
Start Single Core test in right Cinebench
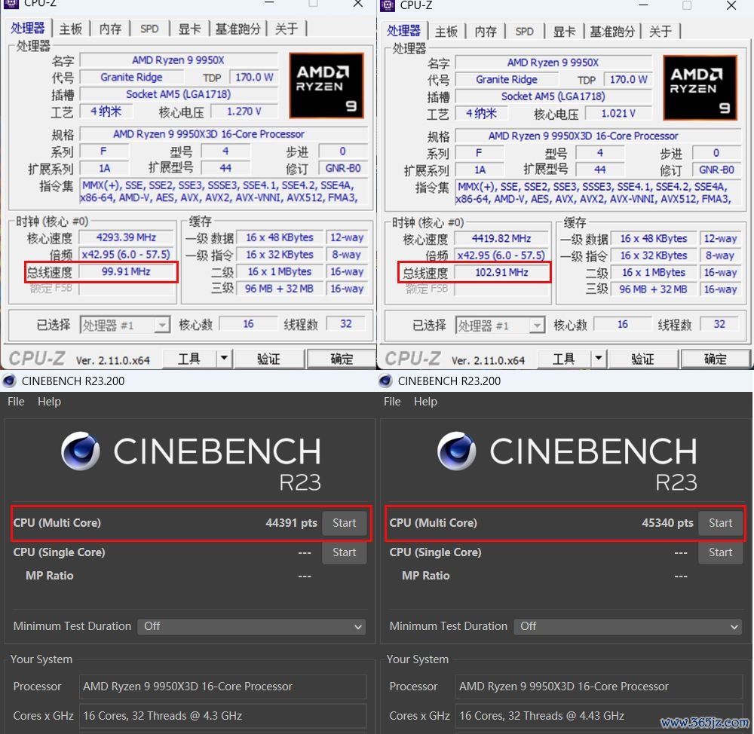720,552
